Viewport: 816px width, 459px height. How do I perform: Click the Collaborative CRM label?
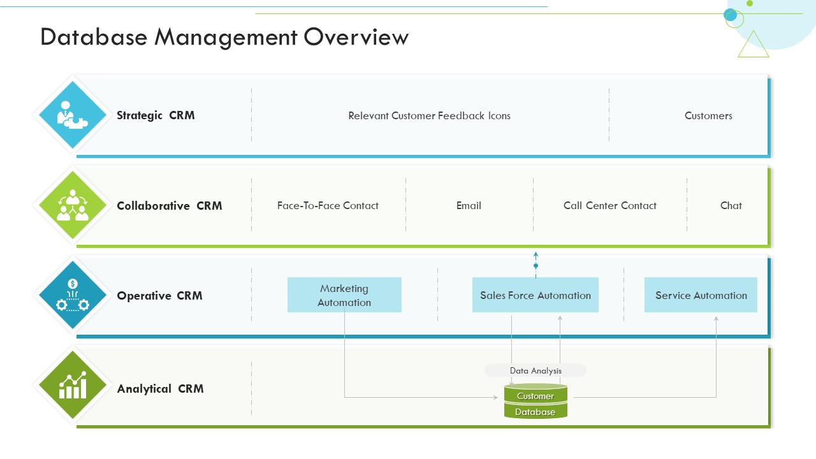170,206
